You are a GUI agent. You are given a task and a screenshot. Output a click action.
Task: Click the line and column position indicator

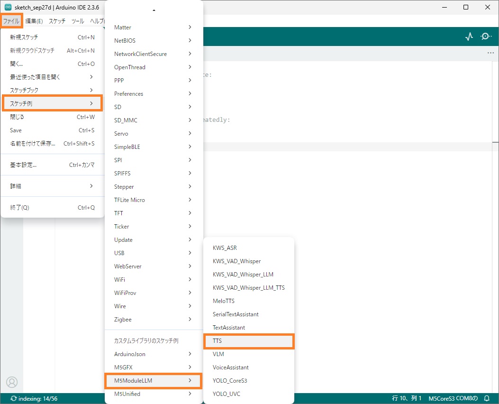pos(407,399)
